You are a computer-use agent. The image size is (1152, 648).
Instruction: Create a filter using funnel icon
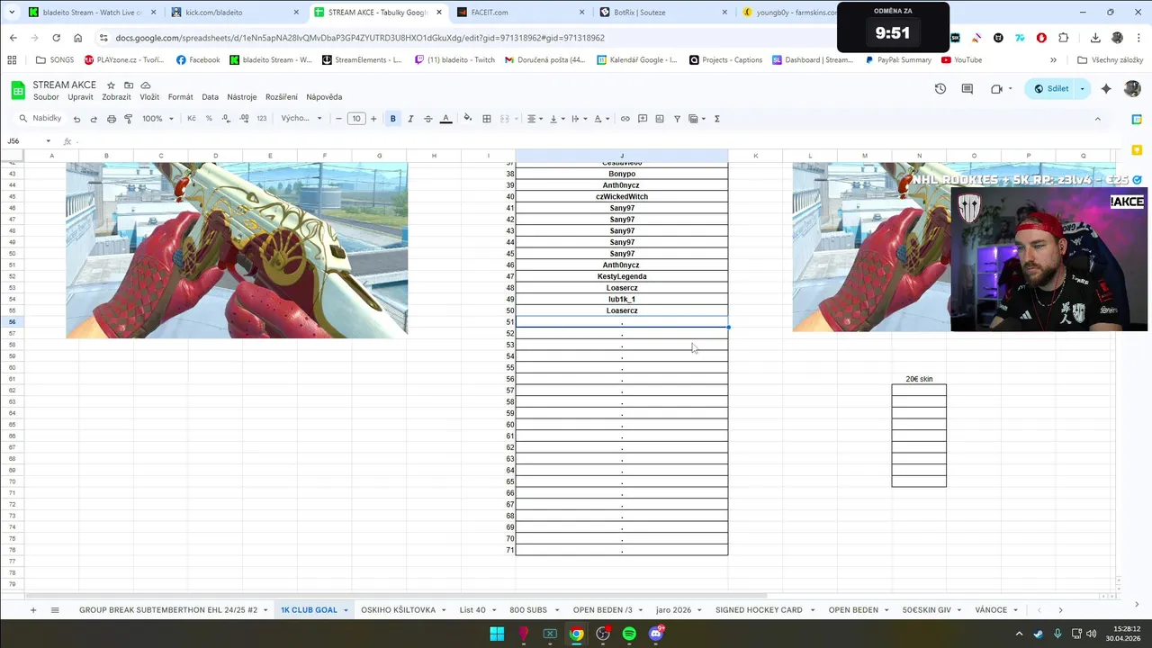click(x=677, y=119)
